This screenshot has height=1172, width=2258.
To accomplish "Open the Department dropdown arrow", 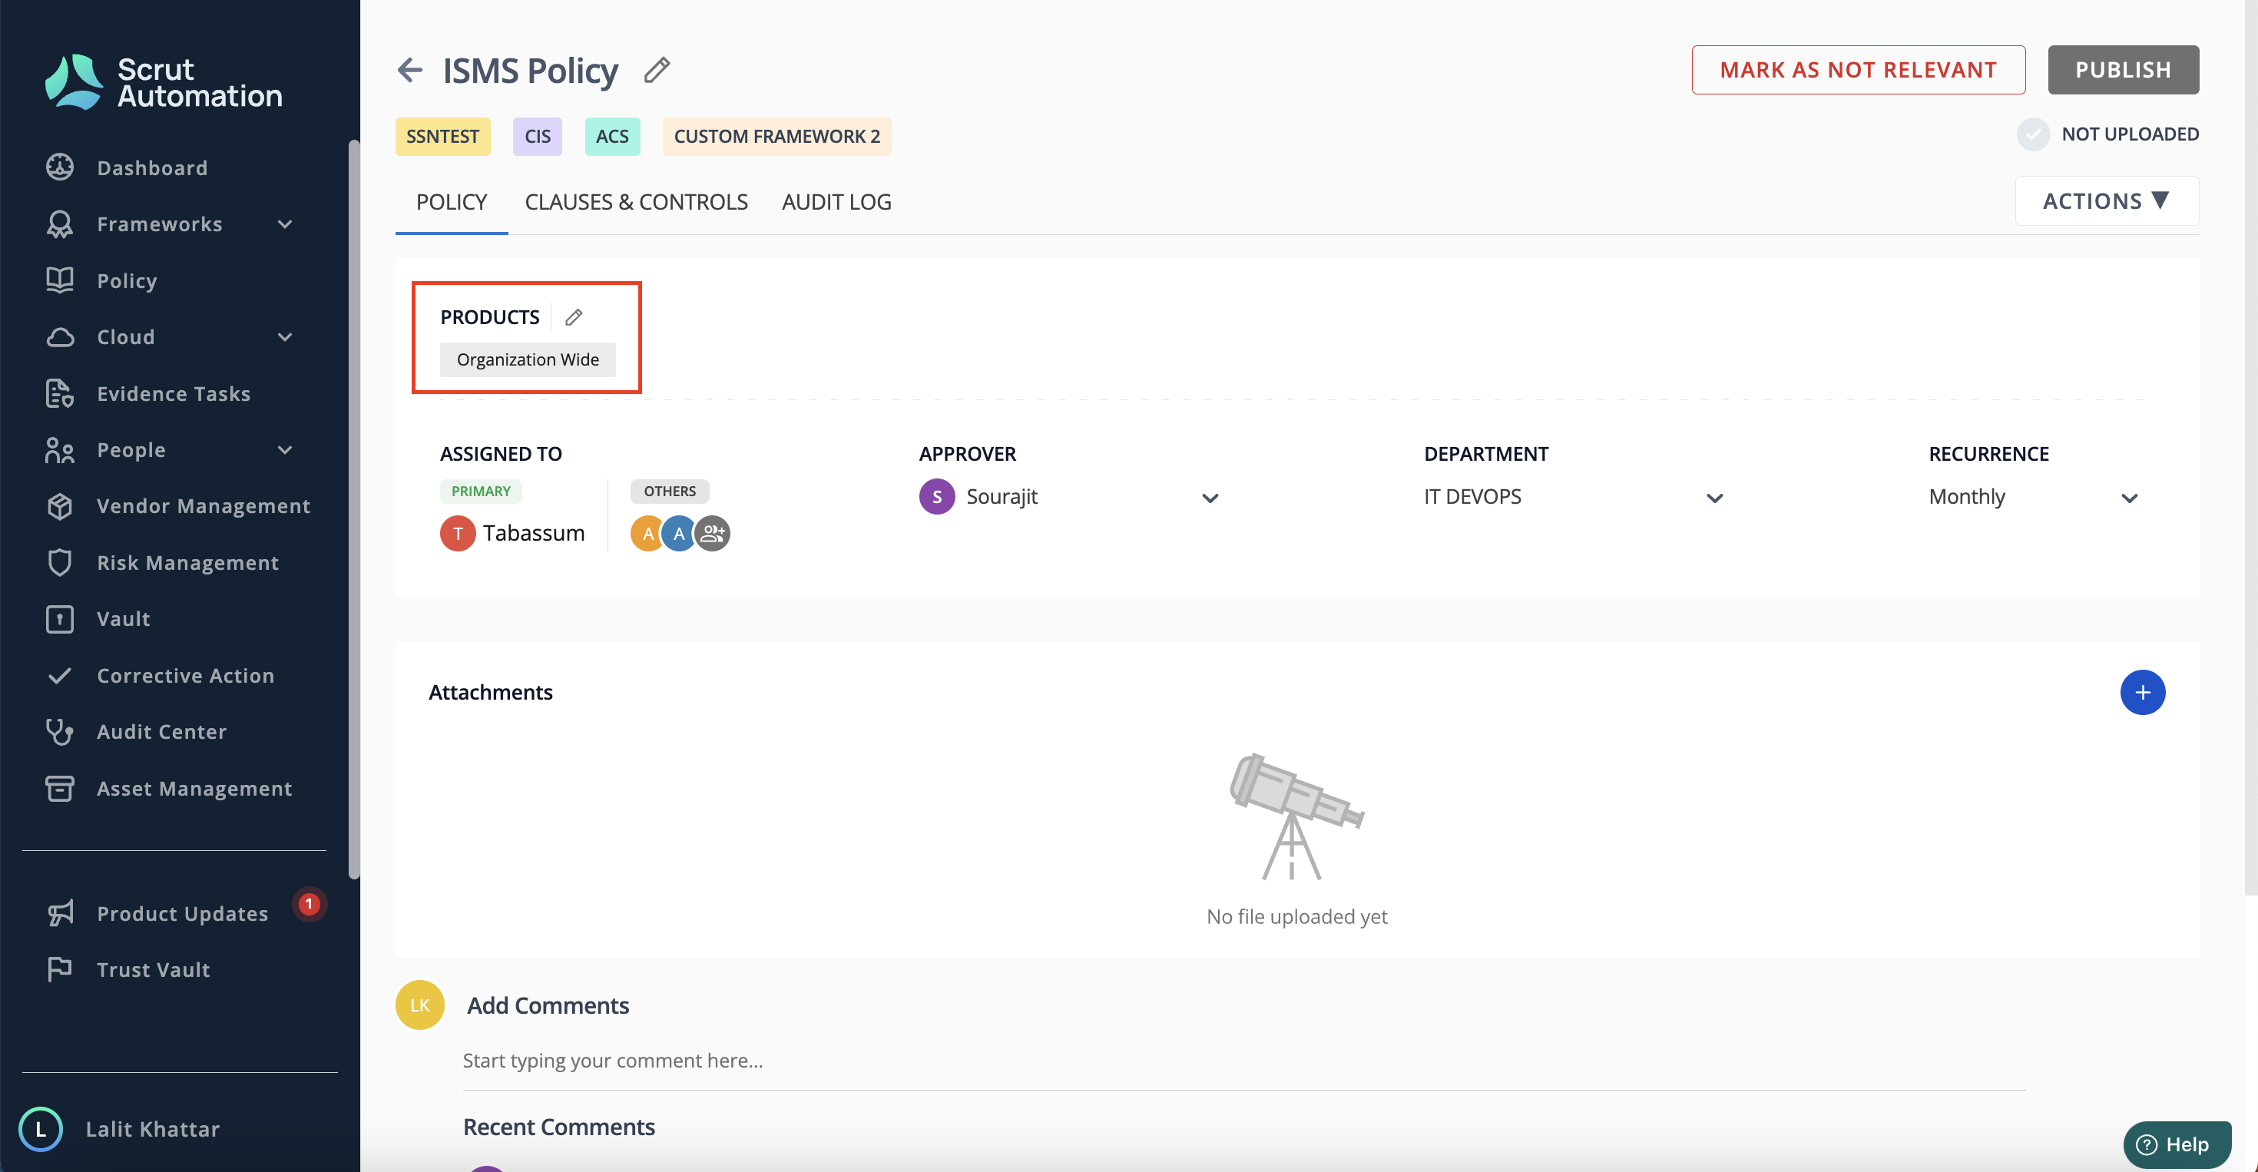I will 1714,498.
